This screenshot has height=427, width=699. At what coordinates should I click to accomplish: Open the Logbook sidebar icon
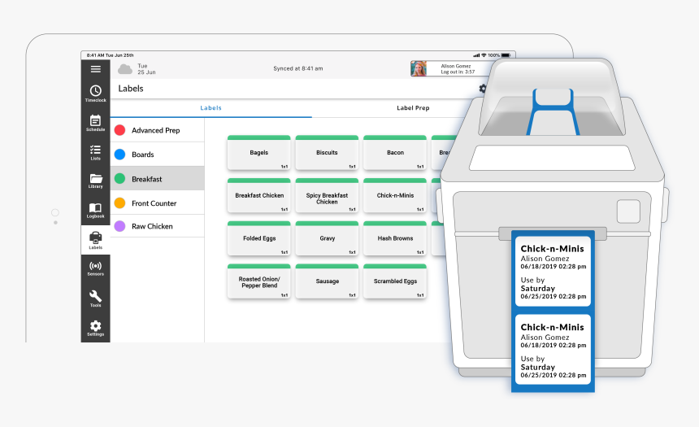click(95, 210)
